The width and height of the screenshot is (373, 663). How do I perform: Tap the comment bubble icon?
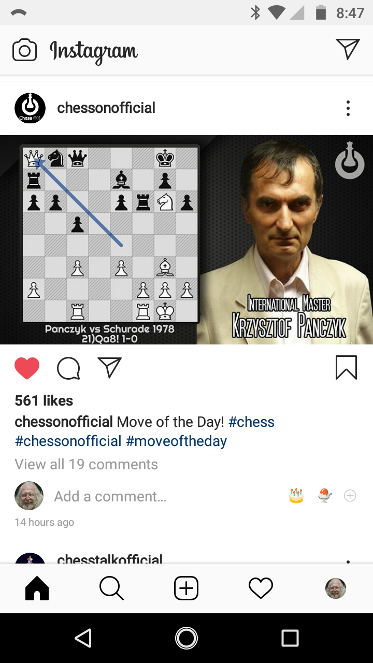pyautogui.click(x=68, y=368)
